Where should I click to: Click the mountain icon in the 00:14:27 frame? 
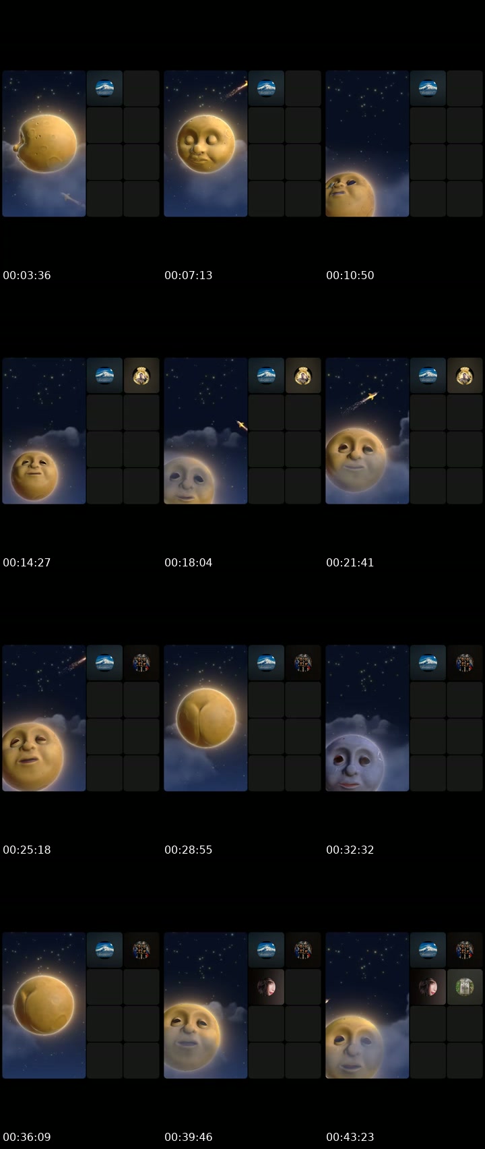104,376
